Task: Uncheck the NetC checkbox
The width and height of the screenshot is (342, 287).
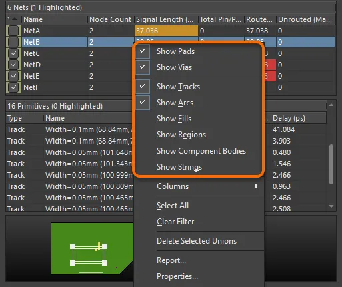Action: pyautogui.click(x=13, y=53)
